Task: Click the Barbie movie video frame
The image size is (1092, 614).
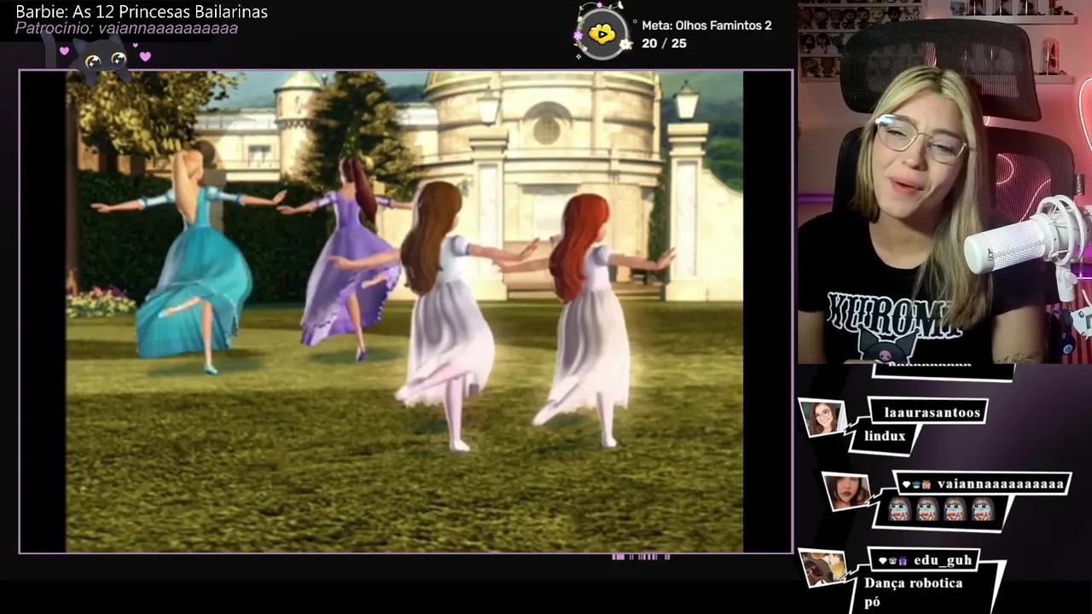Action: click(405, 311)
